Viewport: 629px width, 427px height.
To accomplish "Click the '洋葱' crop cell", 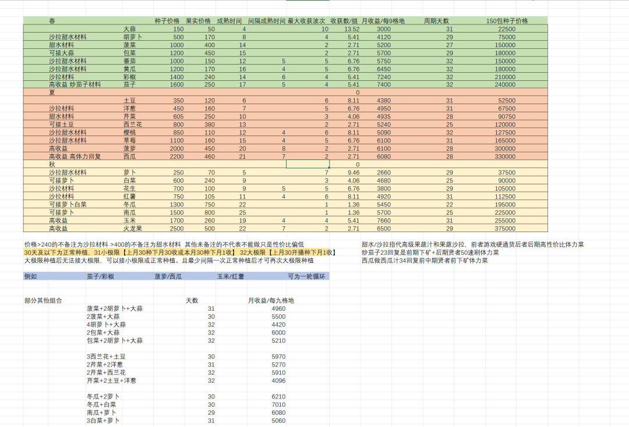I will [x=129, y=109].
